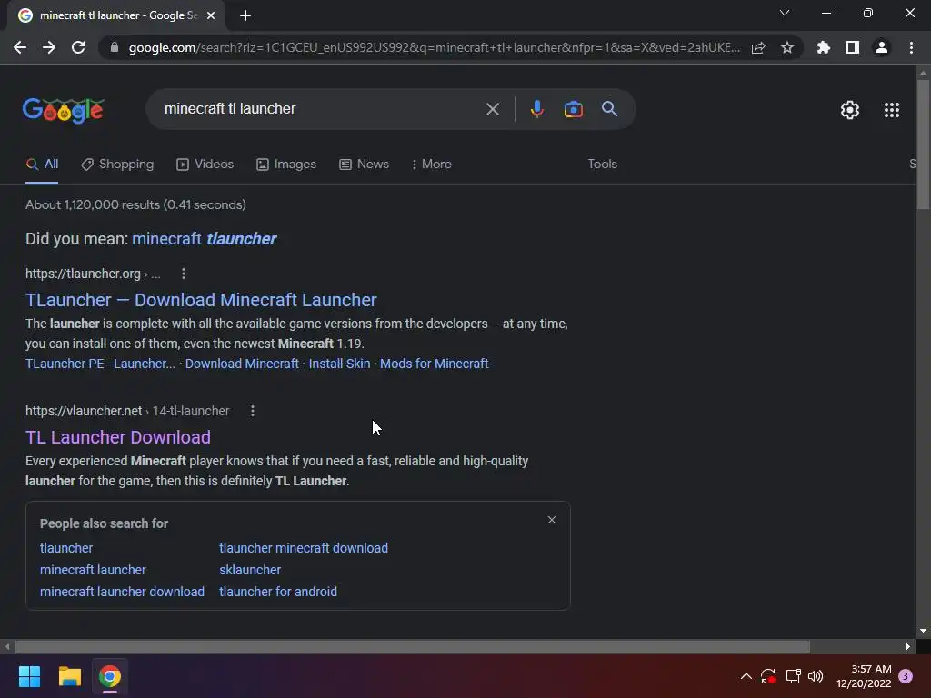Viewport: 931px width, 698px height.
Task: Search by voice microphone icon
Action: (536, 109)
